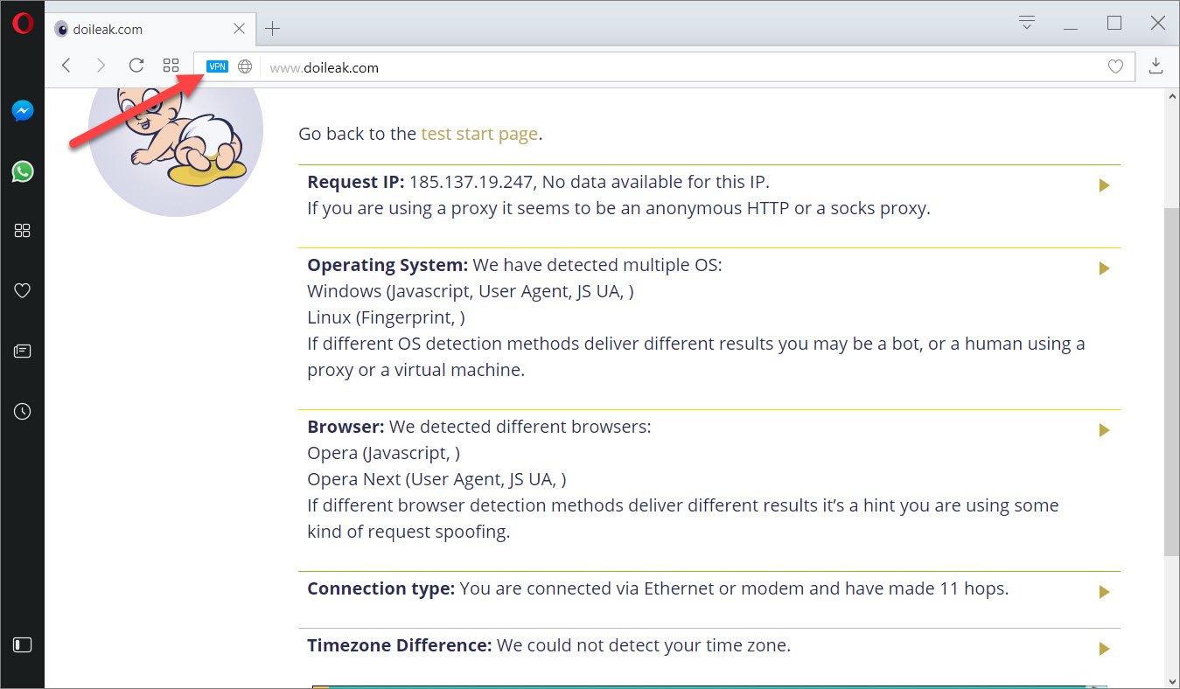Viewport: 1180px width, 689px height.
Task: Open Speed Dial from the sidebar
Action: [23, 231]
